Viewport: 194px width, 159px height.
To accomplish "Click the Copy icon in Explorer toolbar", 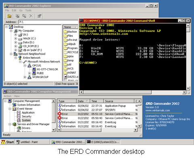I will 17,16.
